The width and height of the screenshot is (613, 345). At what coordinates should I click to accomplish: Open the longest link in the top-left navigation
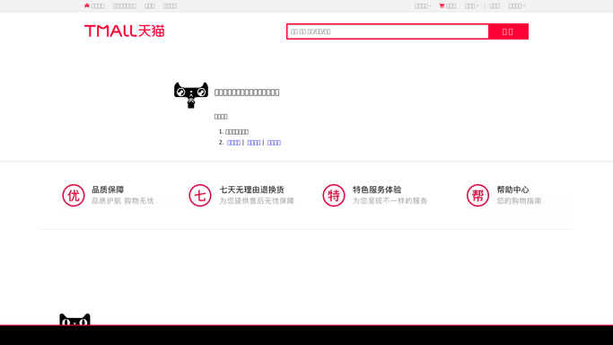[x=125, y=6]
